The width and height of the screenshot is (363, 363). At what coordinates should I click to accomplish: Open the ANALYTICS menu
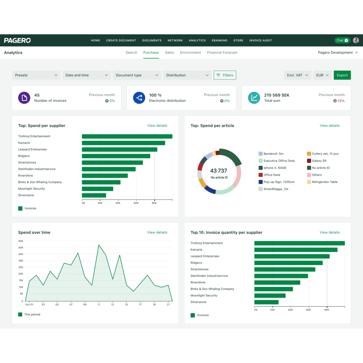197,41
